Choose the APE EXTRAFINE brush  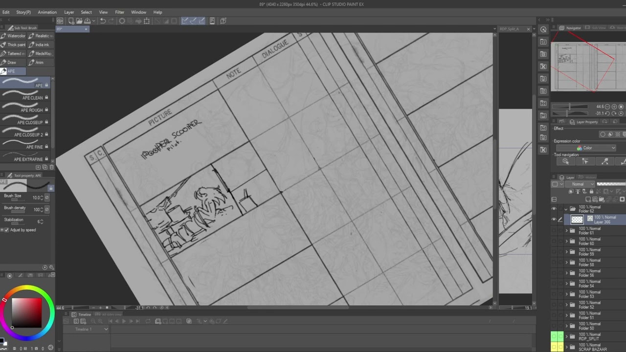pyautogui.click(x=25, y=156)
